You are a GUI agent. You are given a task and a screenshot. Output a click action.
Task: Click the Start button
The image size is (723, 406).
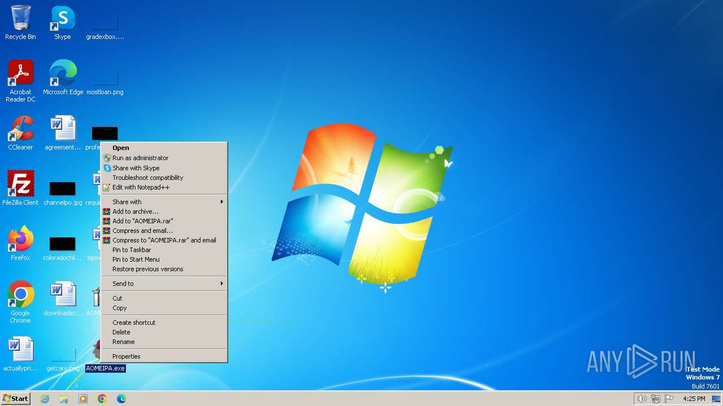pyautogui.click(x=15, y=399)
